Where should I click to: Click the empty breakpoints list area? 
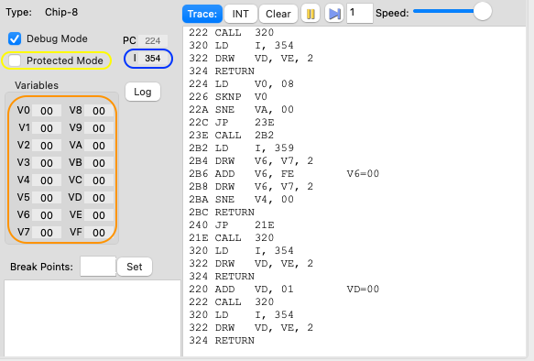93,318
